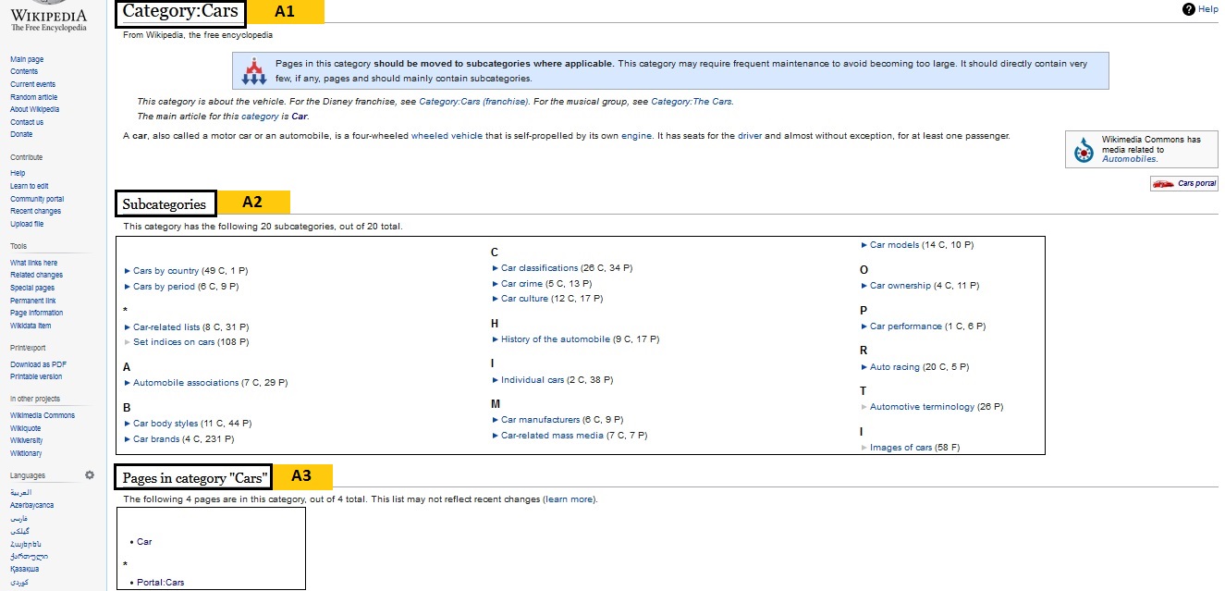Open the Help link beside the question mark
1225x591 pixels.
[1208, 9]
